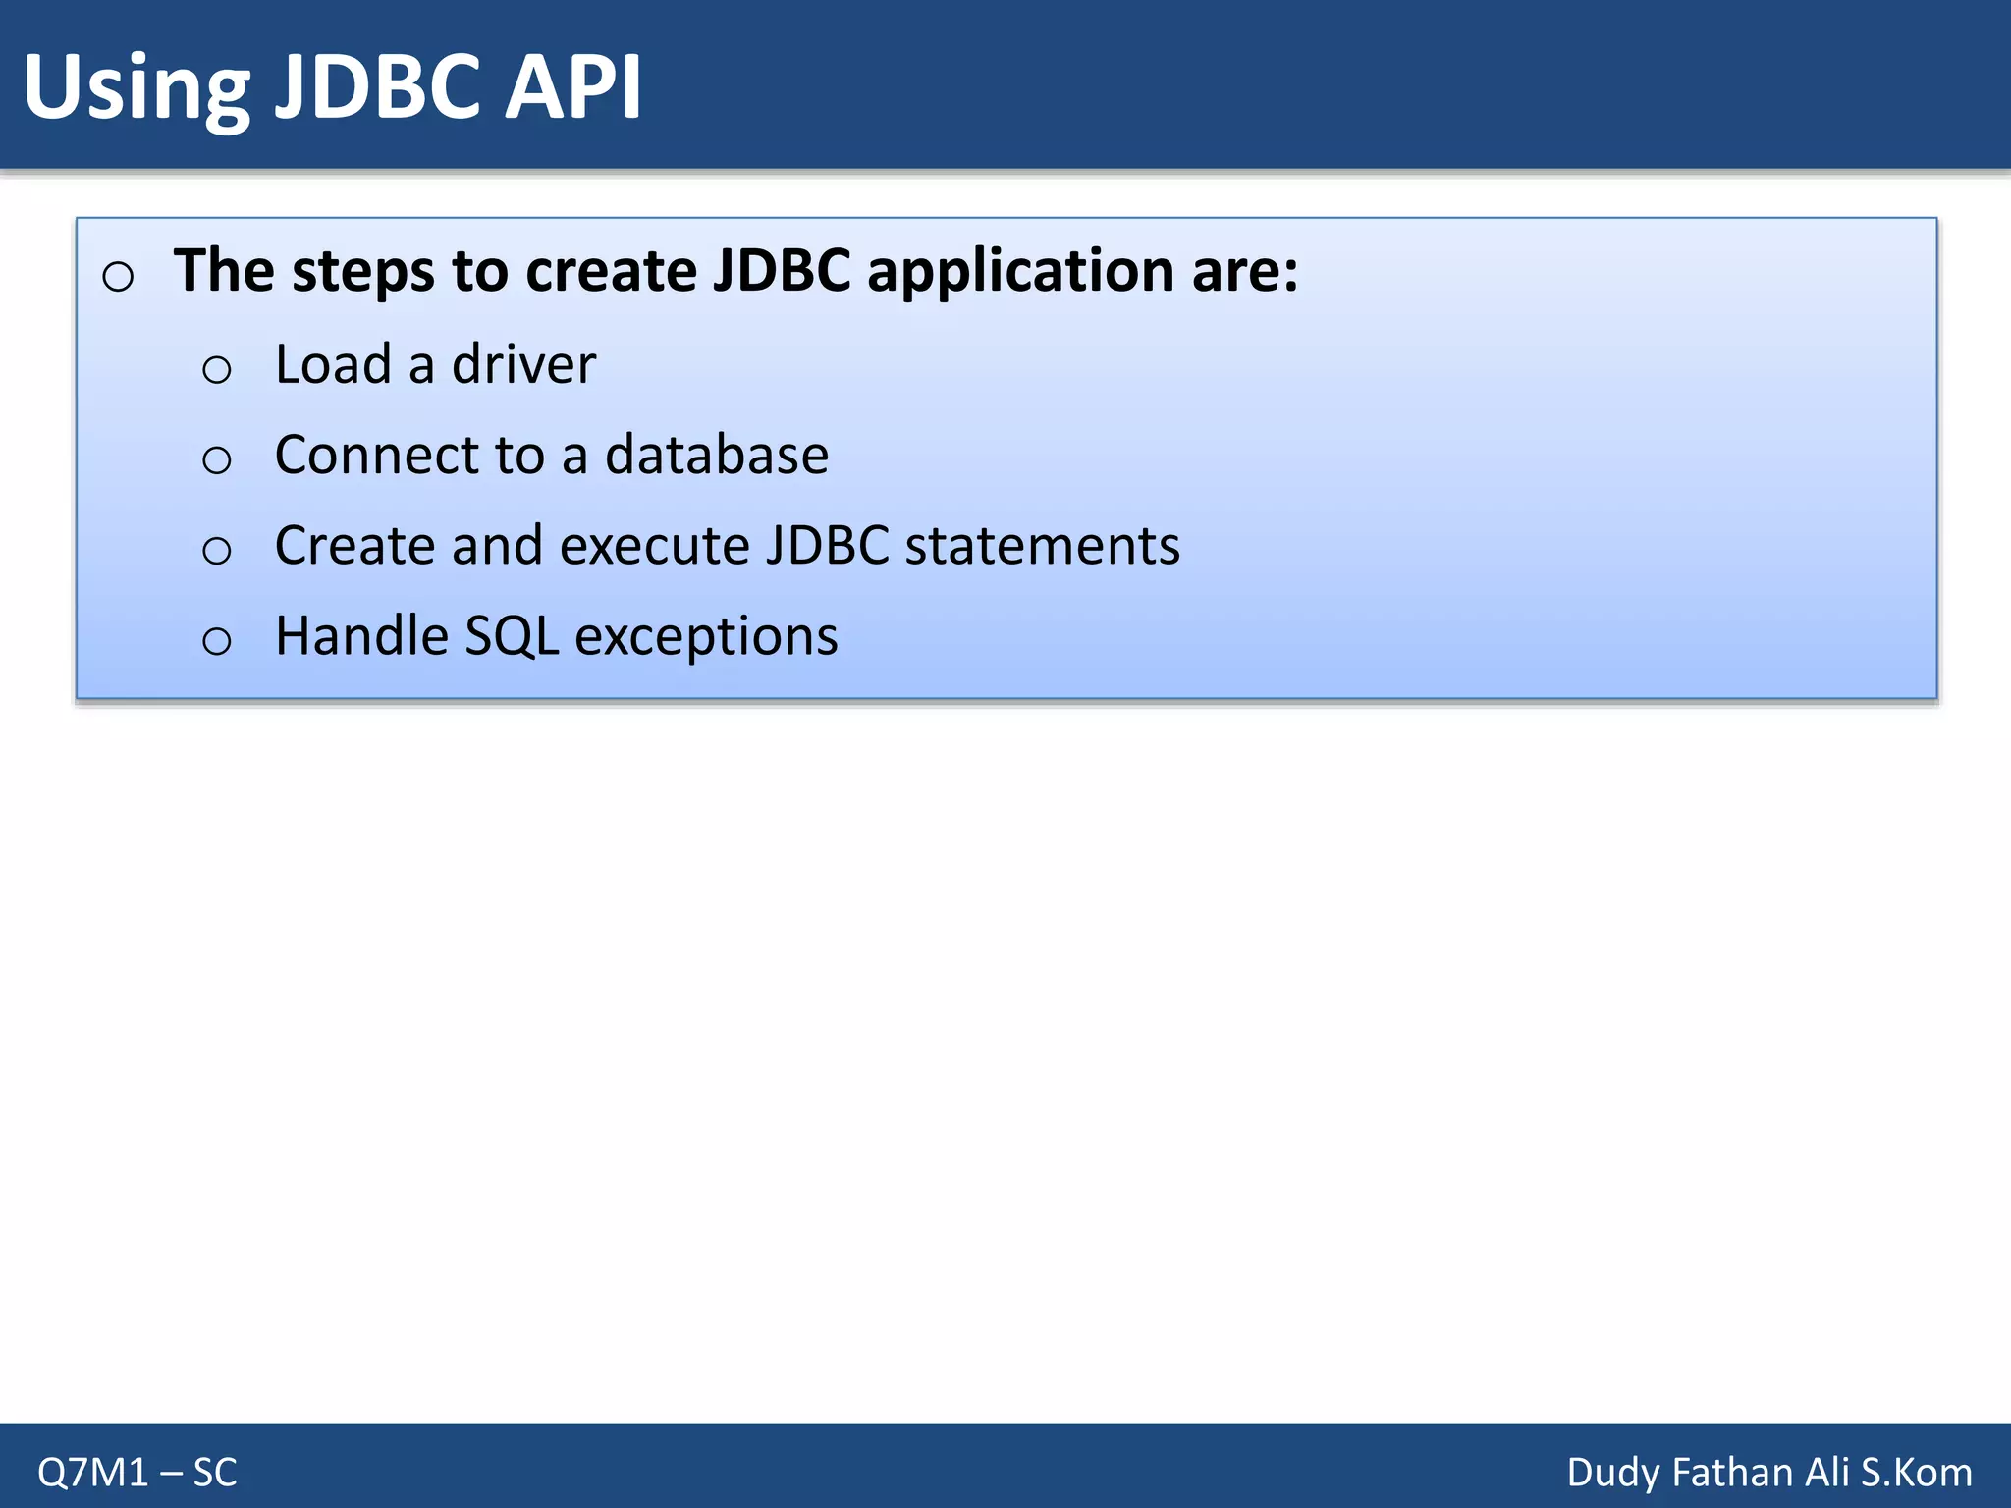
Task: Click the 'Dudy Fathan Ali S.Kom' author footer
Action: tap(1768, 1472)
